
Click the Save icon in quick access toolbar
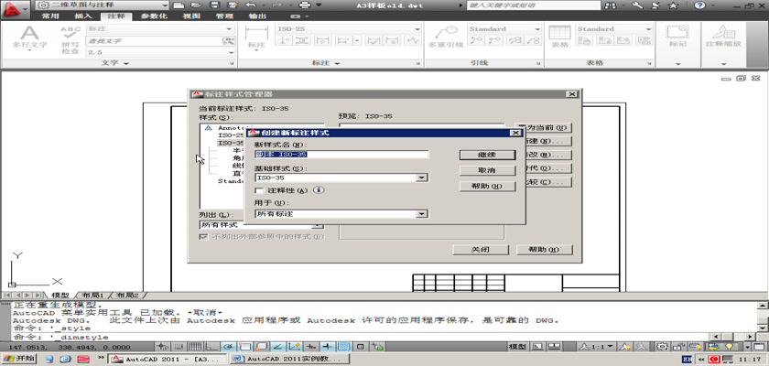214,5
